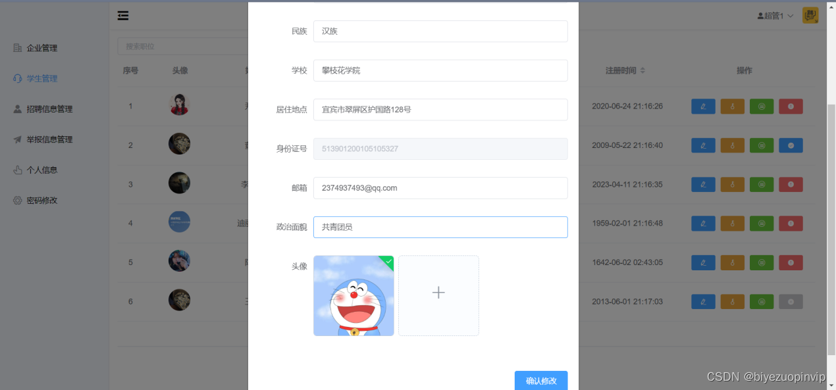The image size is (836, 390).
Task: Edit the row registered 2013-06-01 21:17:03
Action: pyautogui.click(x=703, y=302)
